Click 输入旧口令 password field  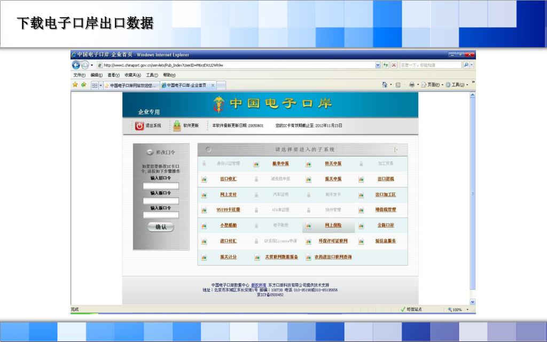tap(161, 185)
